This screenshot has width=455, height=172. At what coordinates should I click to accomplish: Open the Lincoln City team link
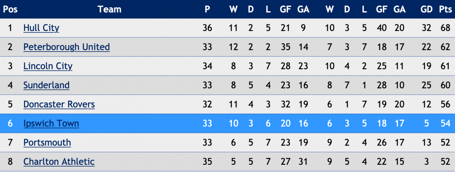click(x=48, y=66)
